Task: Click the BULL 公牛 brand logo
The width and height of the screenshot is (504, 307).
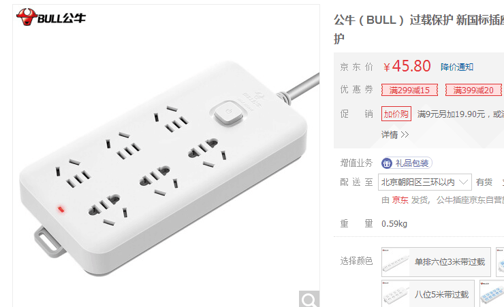Action: coord(51,17)
